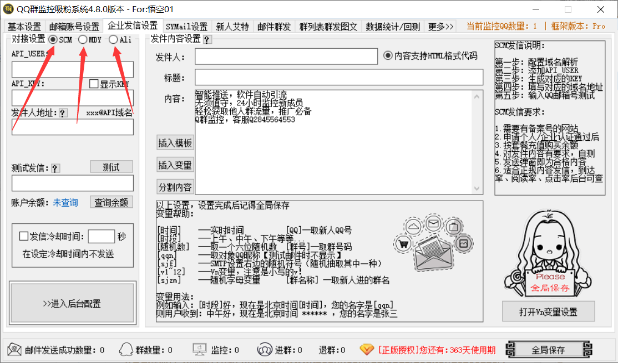Screen dimensions: 618x363
Task: Click the [正版授权]您还有:363天使用期 text
Action: (x=437, y=350)
